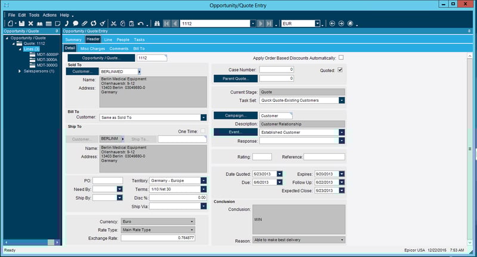The width and height of the screenshot is (477, 257).
Task: Click the vertical scrollbar down arrow
Action: 470,243
